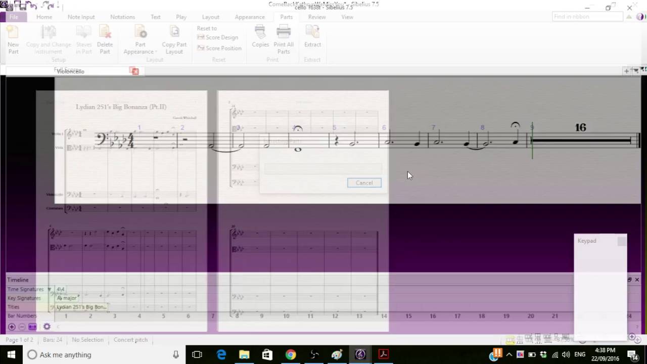Switch to Sibelius taskbar icon

pos(360,354)
